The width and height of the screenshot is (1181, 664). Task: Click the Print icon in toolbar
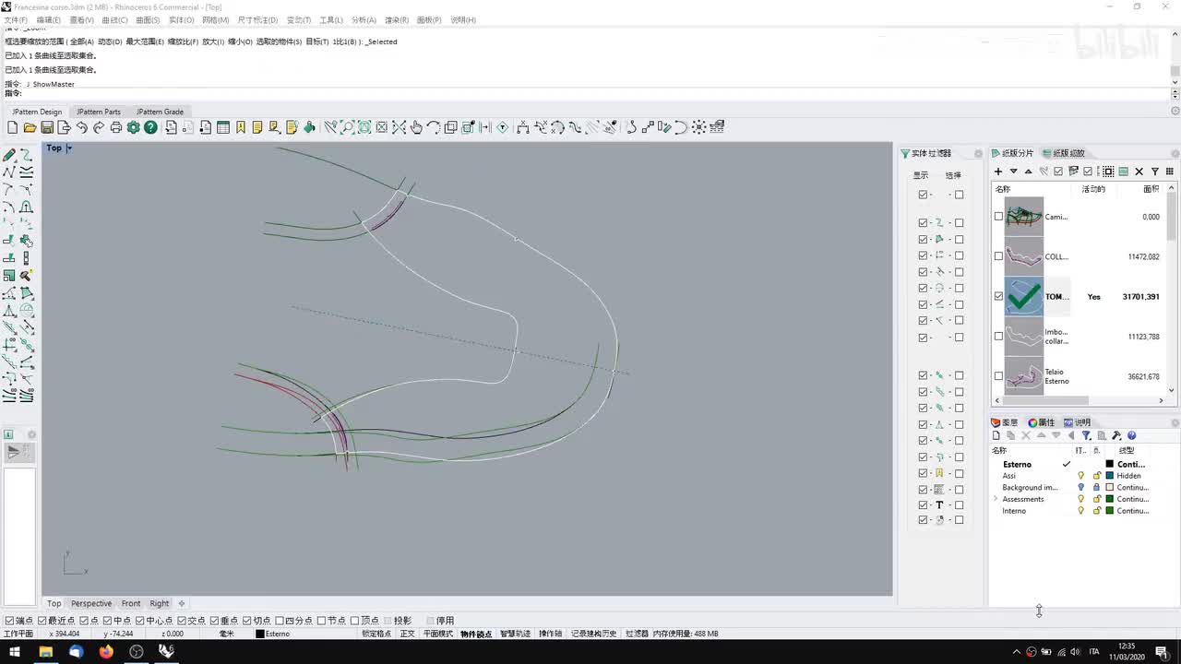(x=116, y=127)
